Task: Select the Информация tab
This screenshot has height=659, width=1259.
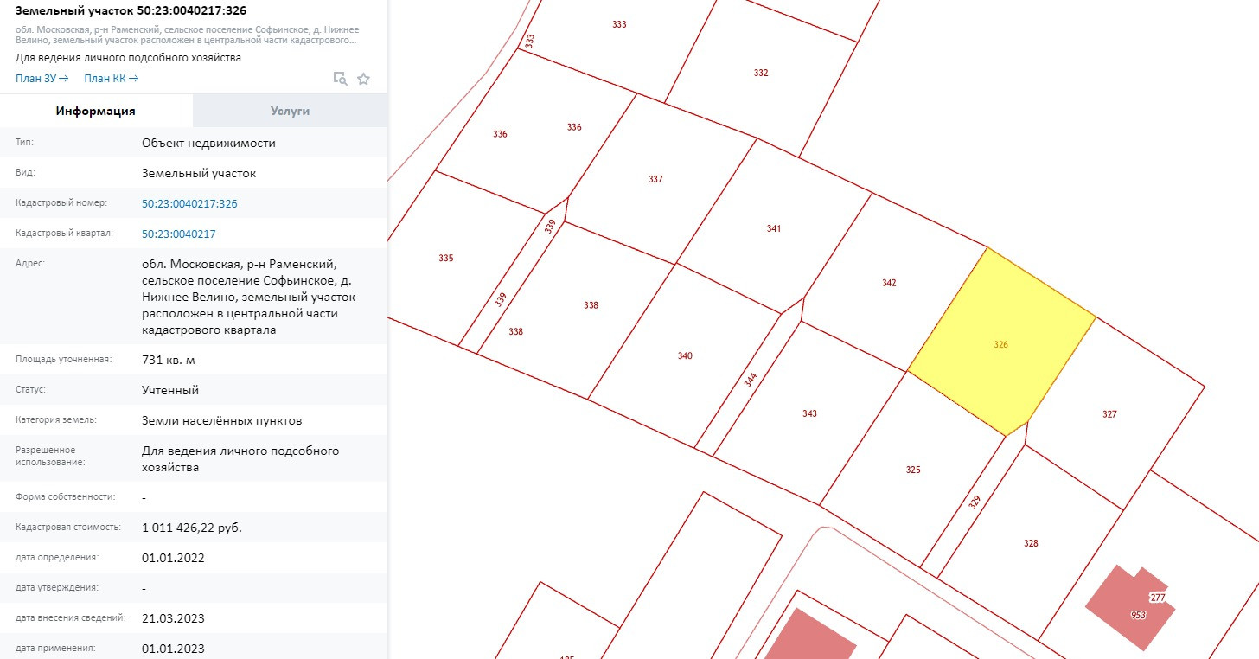Action: (96, 111)
